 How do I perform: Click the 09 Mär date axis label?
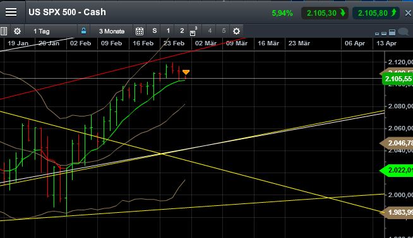(x=237, y=43)
